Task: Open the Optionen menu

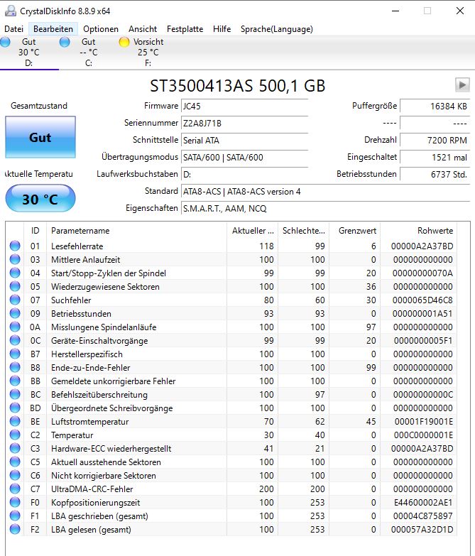Action: 101,29
